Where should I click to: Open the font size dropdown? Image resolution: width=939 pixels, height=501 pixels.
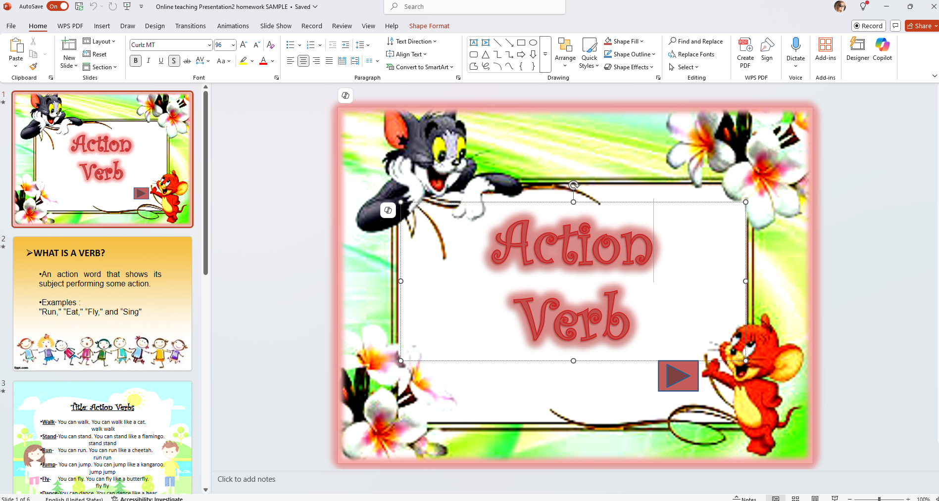click(233, 45)
